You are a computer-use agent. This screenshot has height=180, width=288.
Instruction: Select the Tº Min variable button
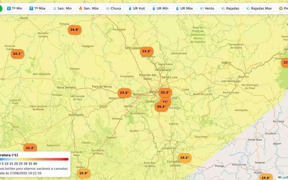coord(14,8)
